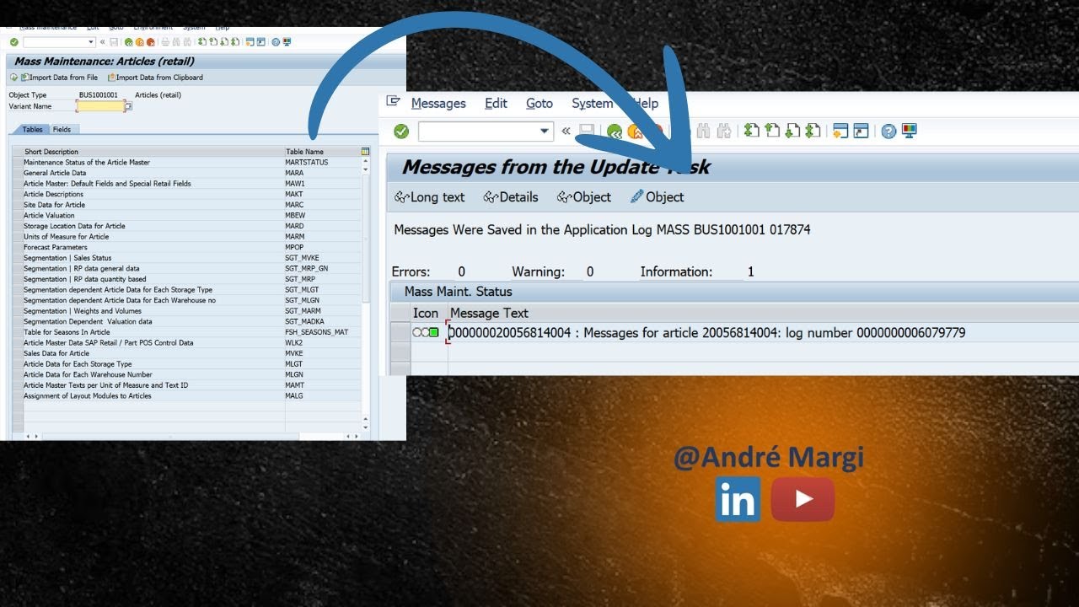Click the green Enter checkmark in Messages window toolbar
The height and width of the screenshot is (607, 1079).
401,131
